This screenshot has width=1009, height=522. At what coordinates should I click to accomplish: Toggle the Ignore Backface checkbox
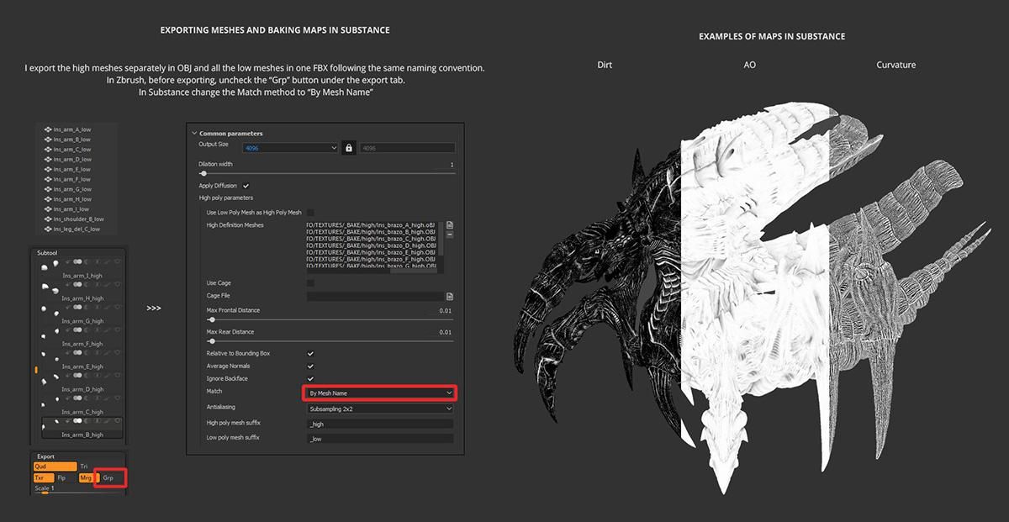click(310, 379)
